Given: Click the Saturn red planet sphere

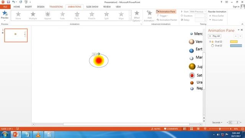Looking at the screenshot, I should pyautogui.click(x=192, y=76).
